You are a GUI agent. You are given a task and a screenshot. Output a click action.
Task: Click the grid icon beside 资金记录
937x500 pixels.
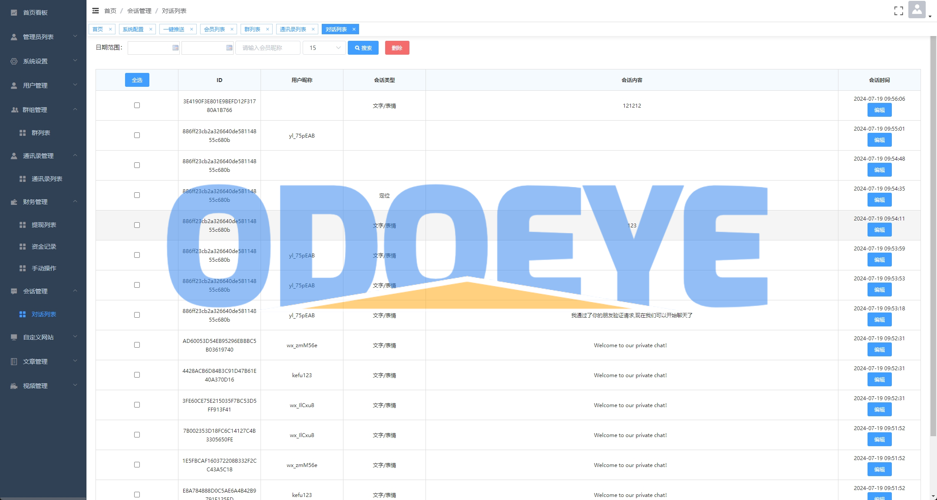[23, 247]
